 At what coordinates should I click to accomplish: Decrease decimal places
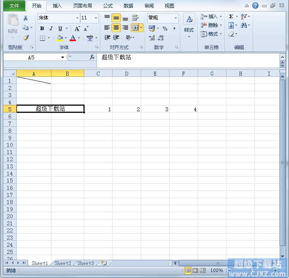161,38
